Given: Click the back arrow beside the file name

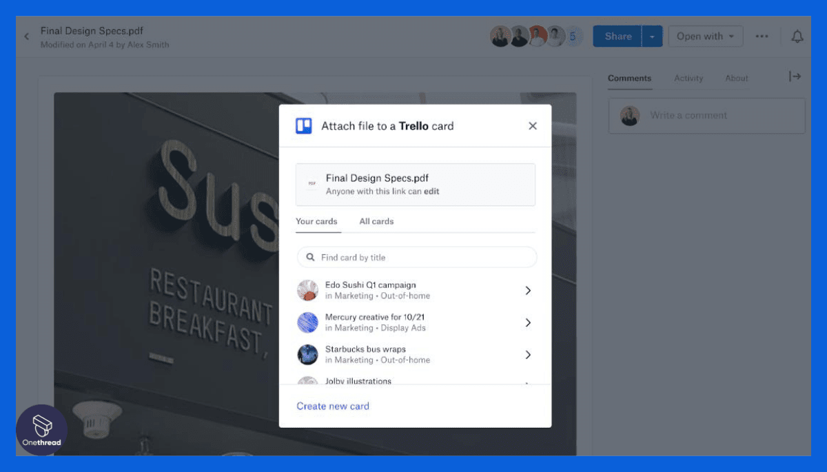Looking at the screenshot, I should 27,37.
